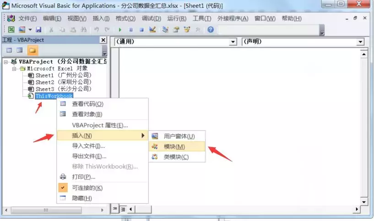Viewport: 374px width, 221px height.
Task: Click the Insert UserForm toolbar icon
Action: click(22, 30)
